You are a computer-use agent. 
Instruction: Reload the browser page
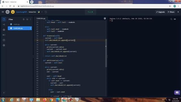point(10,6)
